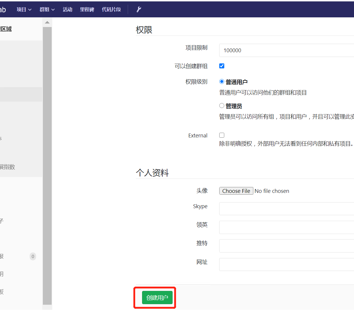The width and height of the screenshot is (354, 310).
Task: Click the scrollbar up arrow
Action: click(x=47, y=22)
